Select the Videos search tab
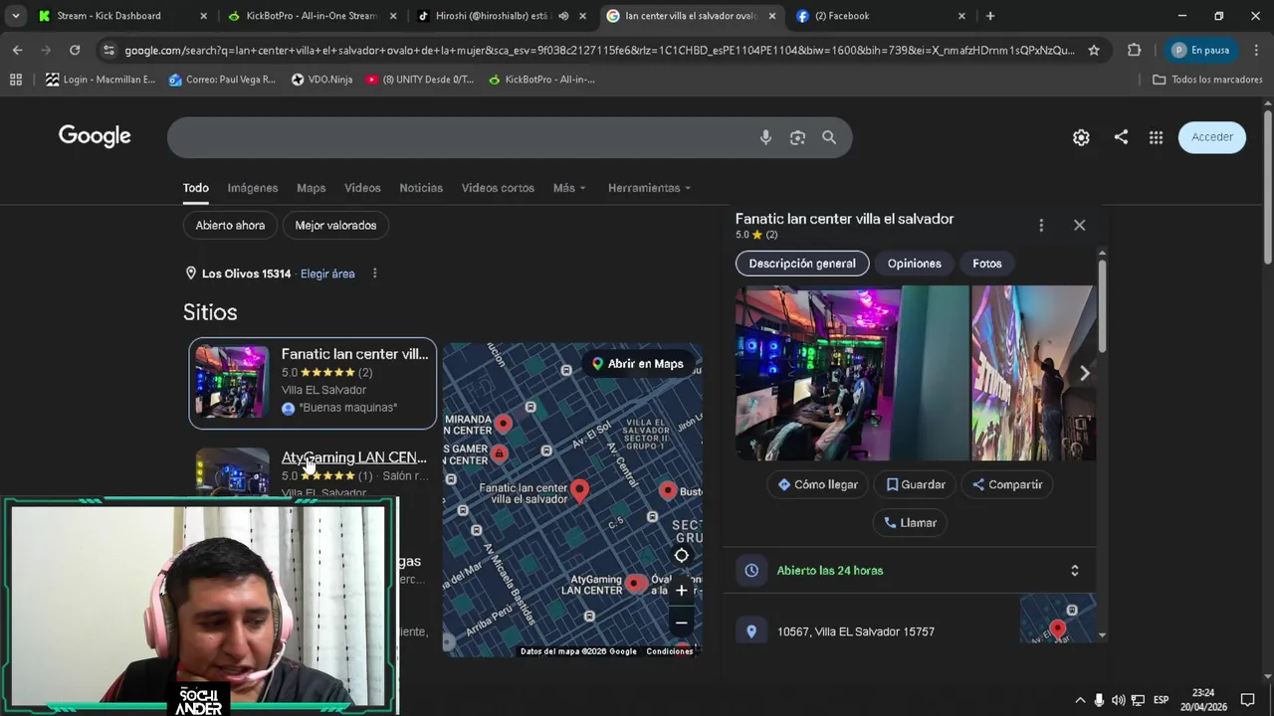Image resolution: width=1274 pixels, height=716 pixels. (x=362, y=188)
